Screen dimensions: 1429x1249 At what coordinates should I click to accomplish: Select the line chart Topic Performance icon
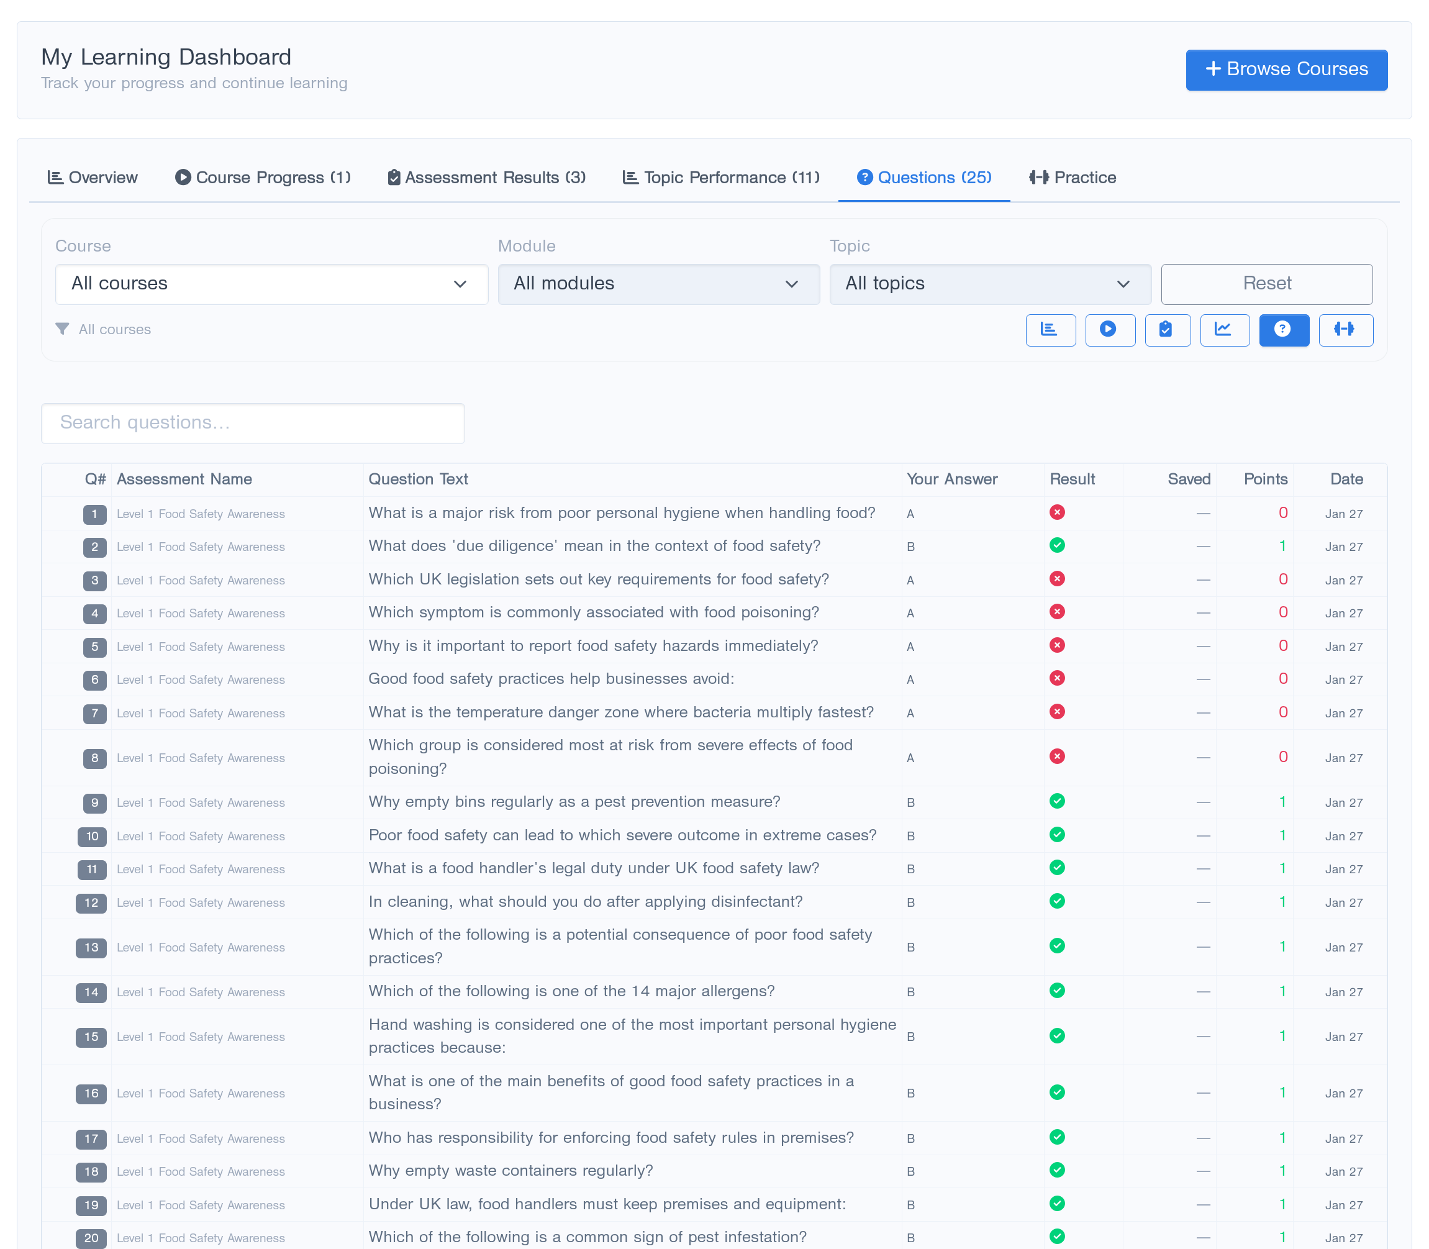click(x=1225, y=330)
